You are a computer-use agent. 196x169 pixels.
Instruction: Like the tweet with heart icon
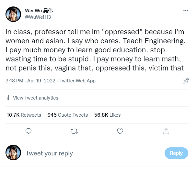pyautogui.click(x=120, y=131)
